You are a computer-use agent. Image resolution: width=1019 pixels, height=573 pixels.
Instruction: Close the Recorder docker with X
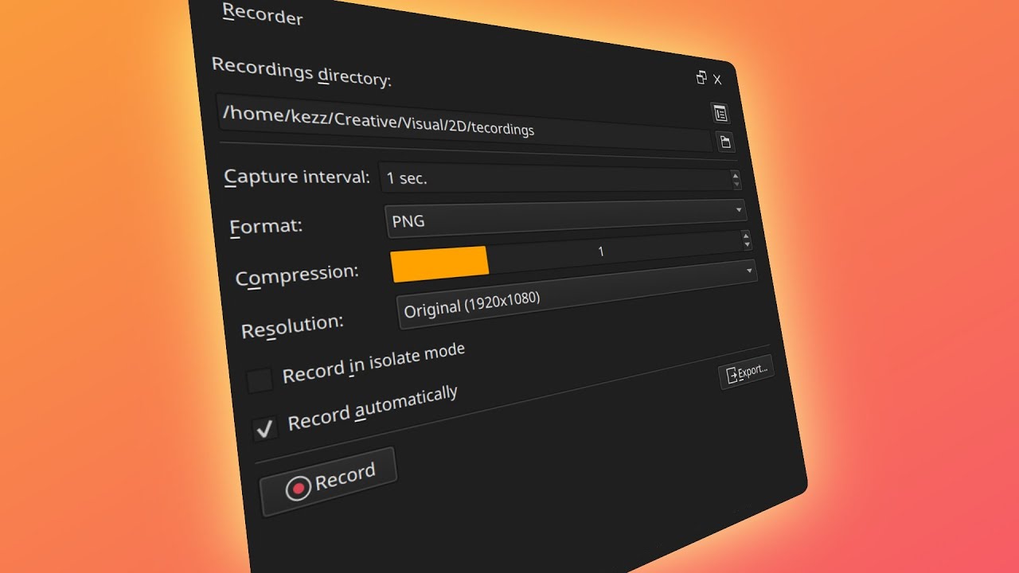[717, 79]
